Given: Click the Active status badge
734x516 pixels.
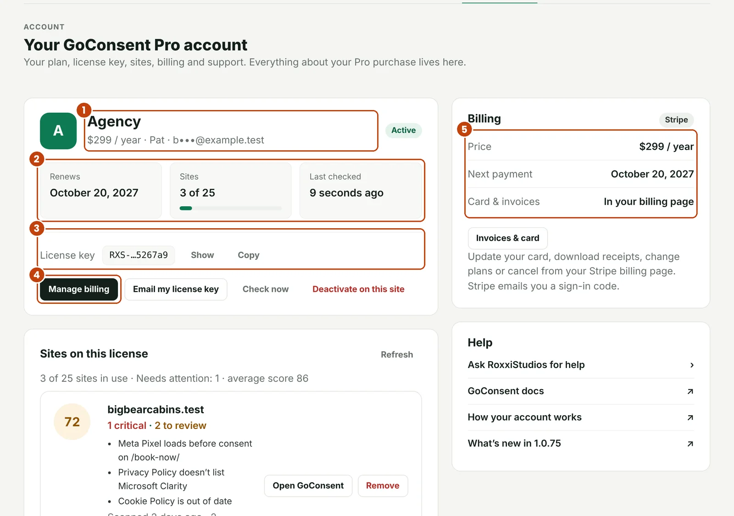Looking at the screenshot, I should (x=403, y=131).
